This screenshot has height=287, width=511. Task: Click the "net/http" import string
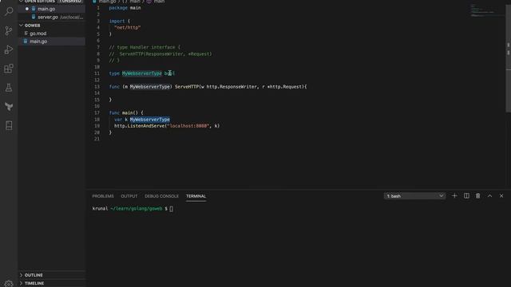128,28
